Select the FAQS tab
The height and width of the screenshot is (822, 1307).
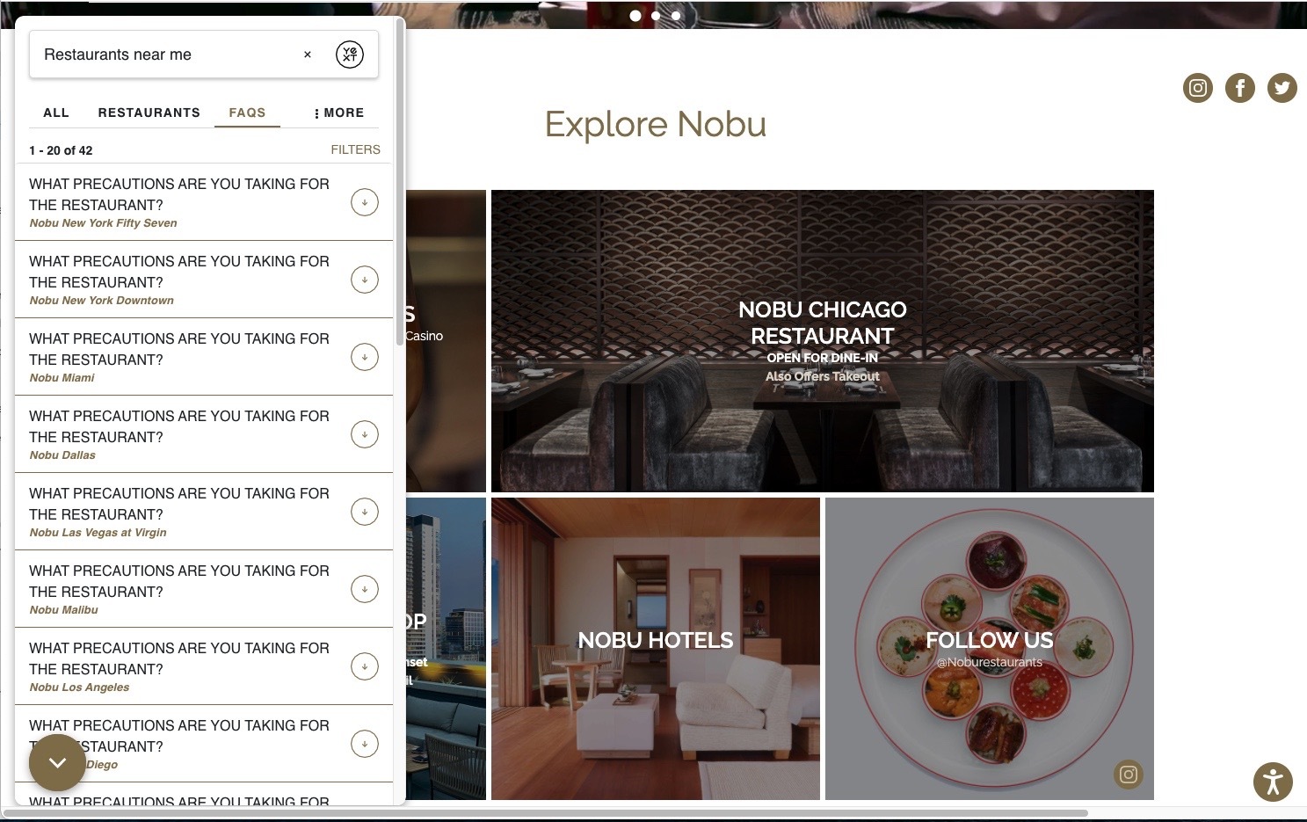coord(247,113)
